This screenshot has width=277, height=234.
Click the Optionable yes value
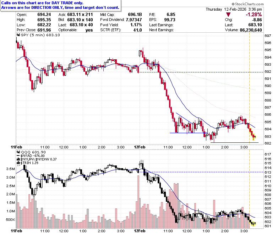click(89, 30)
